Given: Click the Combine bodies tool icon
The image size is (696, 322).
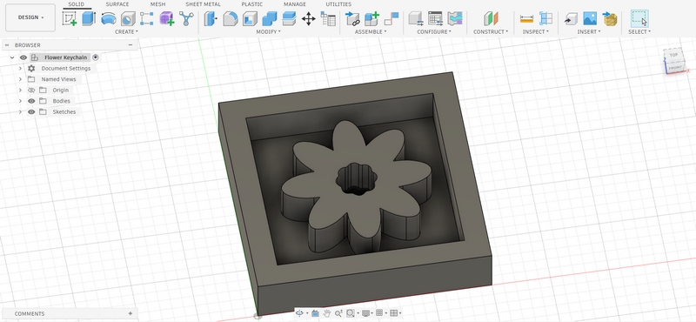Looking at the screenshot, I should (270, 18).
